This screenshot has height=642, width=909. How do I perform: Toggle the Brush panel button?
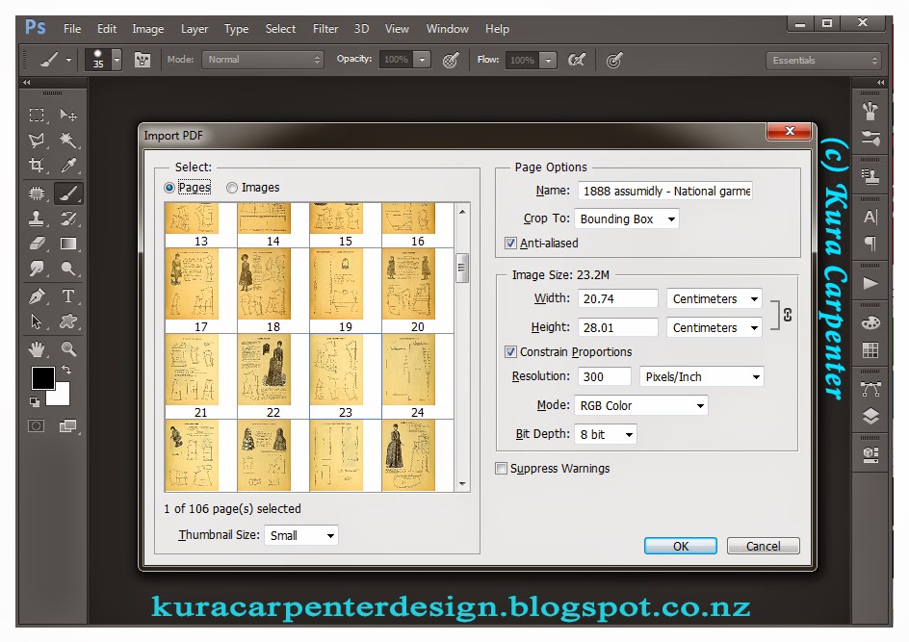(143, 60)
